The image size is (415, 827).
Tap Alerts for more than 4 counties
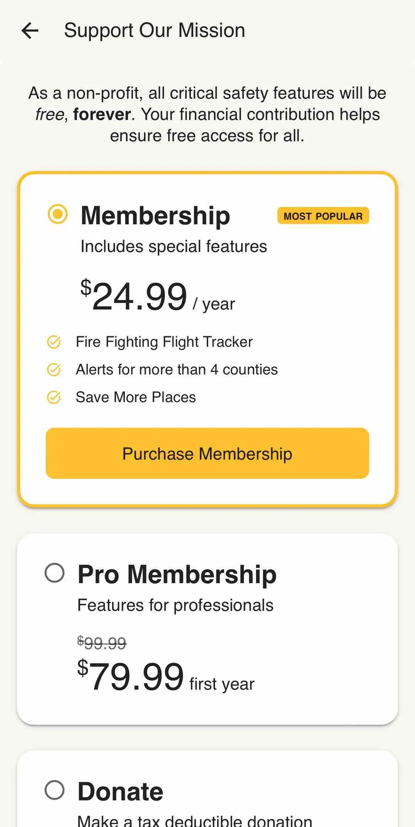click(177, 369)
